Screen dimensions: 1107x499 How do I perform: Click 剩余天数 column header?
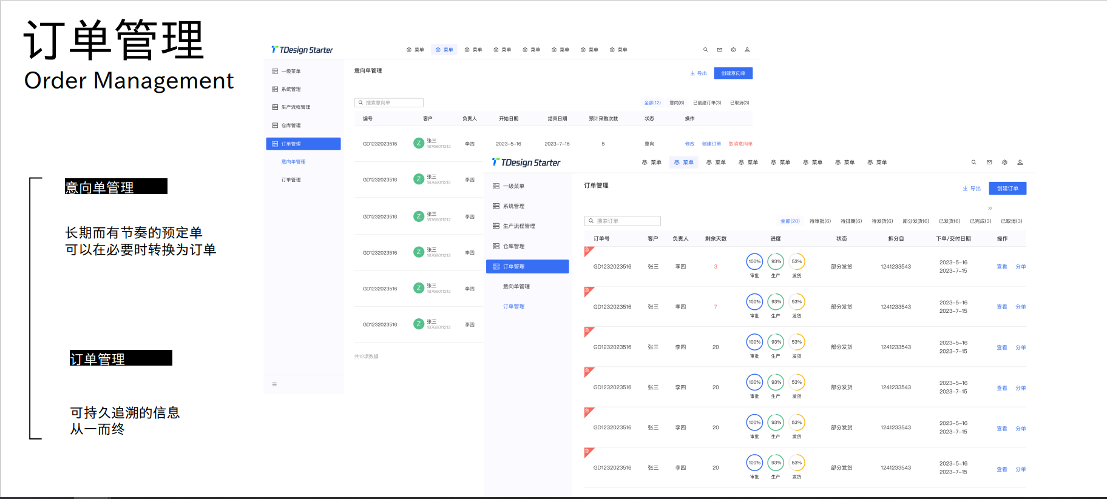716,239
